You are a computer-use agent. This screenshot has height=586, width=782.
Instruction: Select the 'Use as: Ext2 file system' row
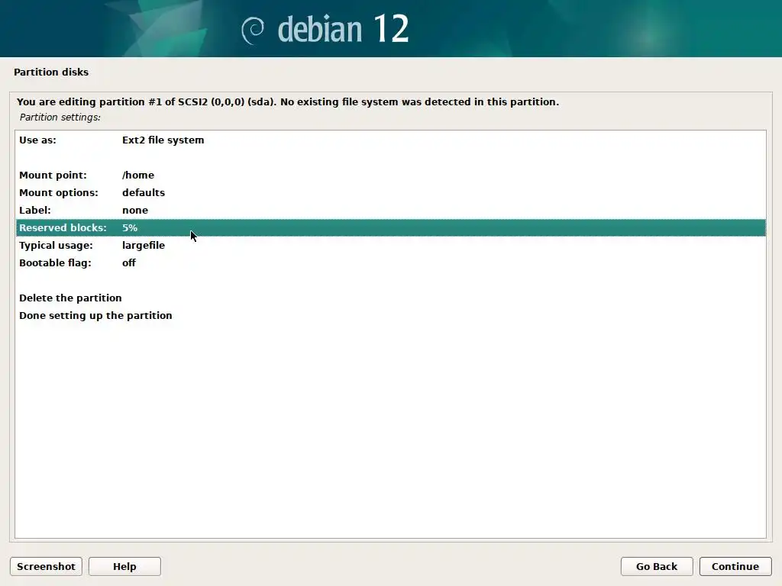pyautogui.click(x=390, y=140)
